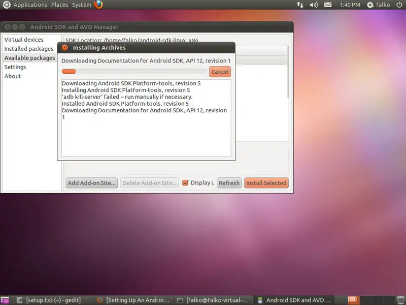Select Installed packages in the sidebar
Screen dimensions: 406x305
[x=29, y=49]
